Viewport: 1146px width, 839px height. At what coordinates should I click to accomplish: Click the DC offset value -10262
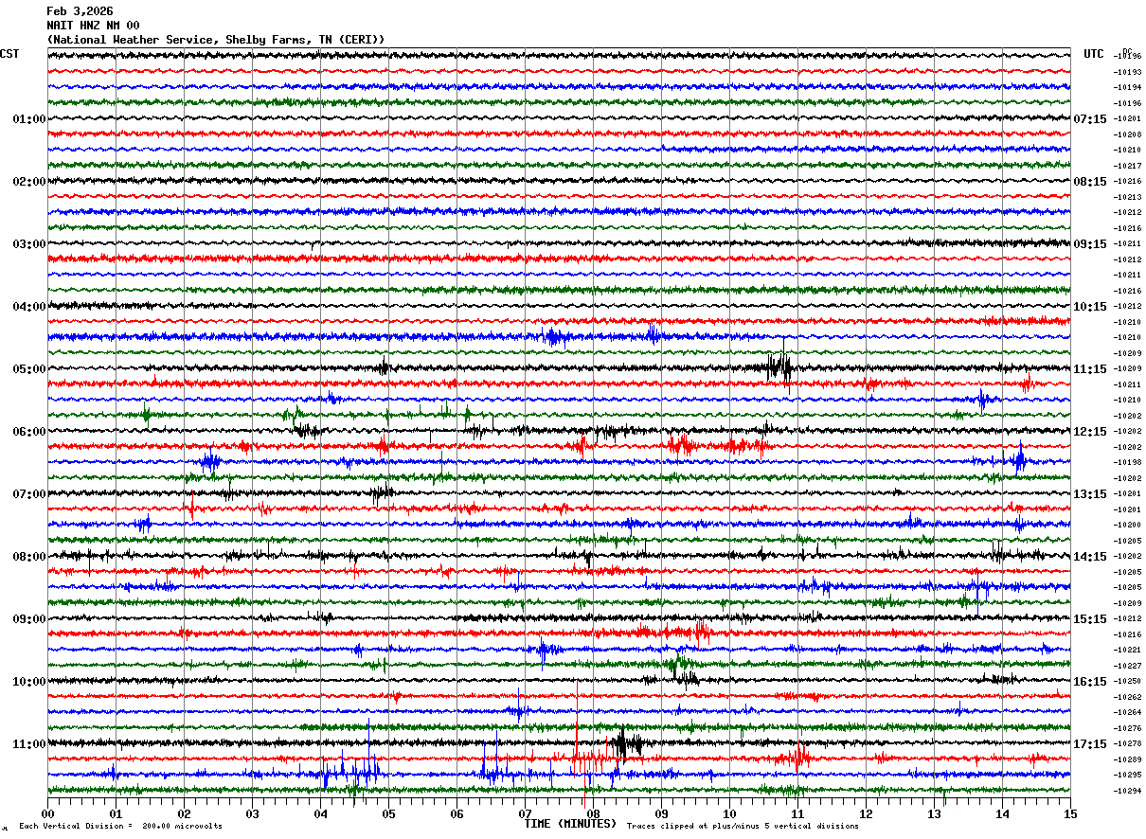pyautogui.click(x=1128, y=697)
